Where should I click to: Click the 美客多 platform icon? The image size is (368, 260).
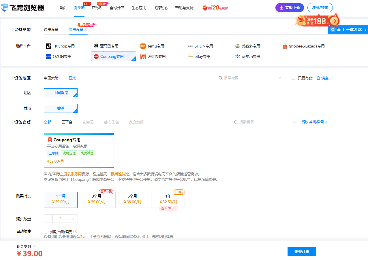(238, 46)
